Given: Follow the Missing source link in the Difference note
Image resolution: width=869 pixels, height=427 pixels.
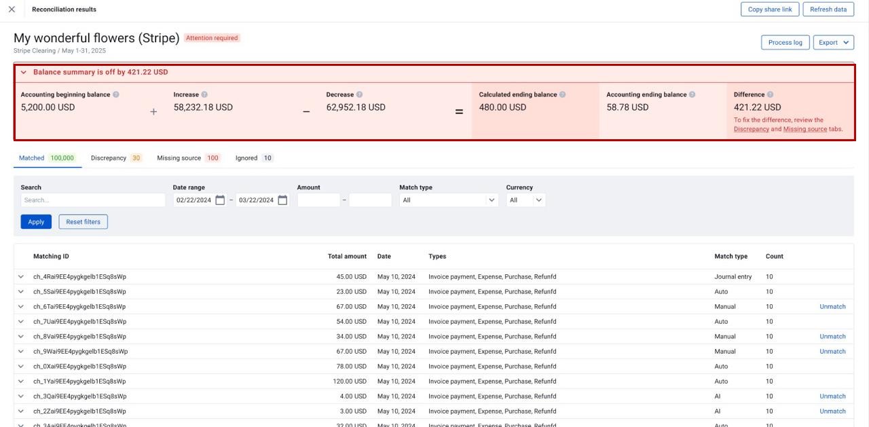Looking at the screenshot, I should tap(805, 129).
